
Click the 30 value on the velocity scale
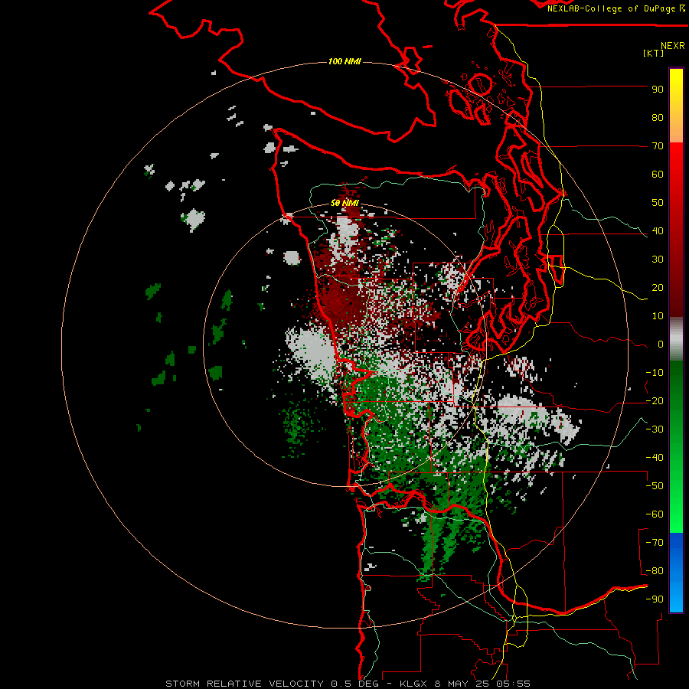(x=658, y=260)
